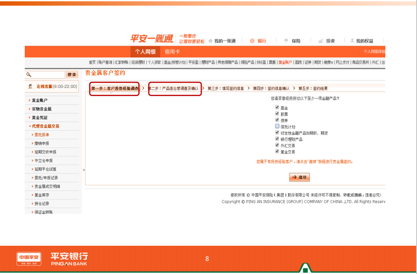Image resolution: width=417 pixels, height=274 pixels.
Task: Open the 保险产品 nav item
Action: tap(248, 62)
